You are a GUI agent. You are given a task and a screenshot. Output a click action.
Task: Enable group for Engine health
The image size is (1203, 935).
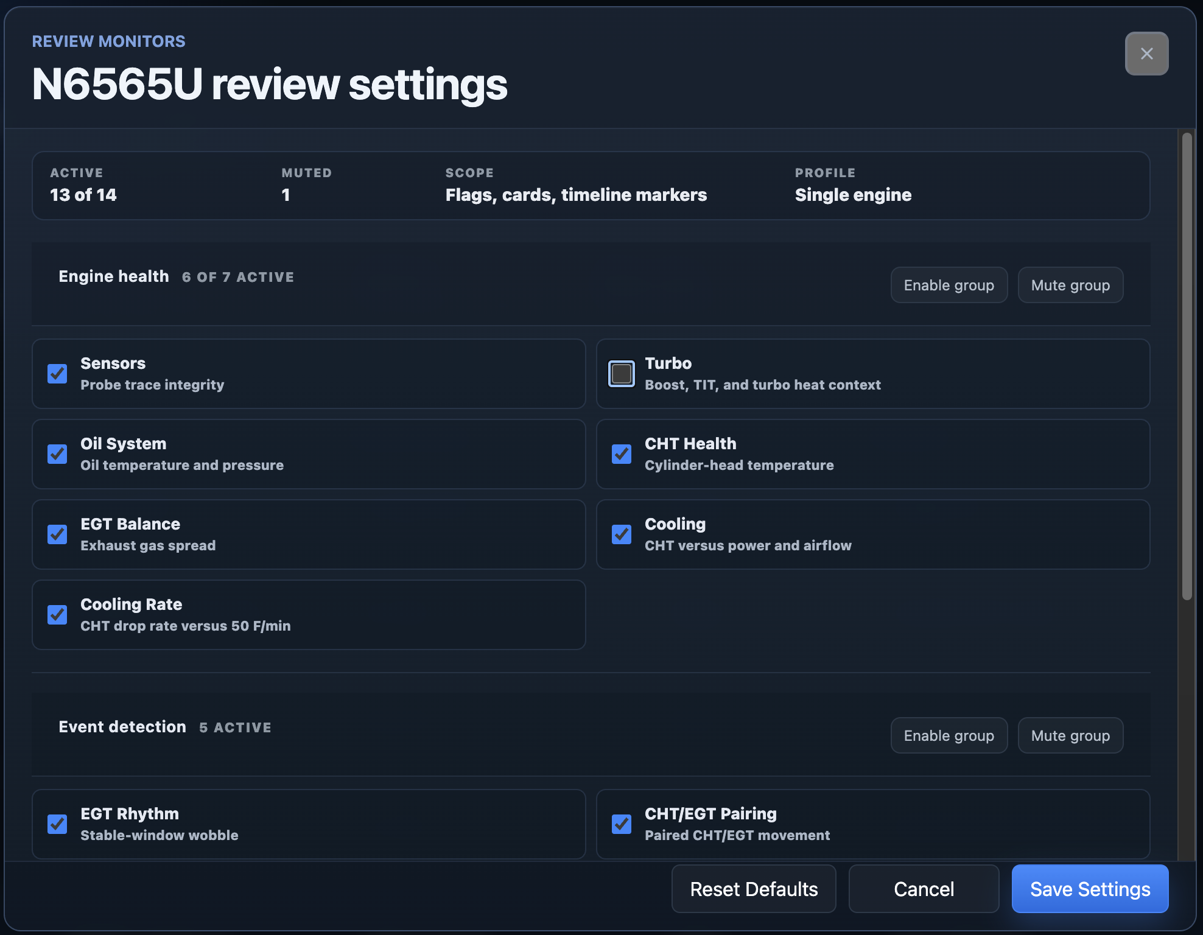click(x=949, y=285)
